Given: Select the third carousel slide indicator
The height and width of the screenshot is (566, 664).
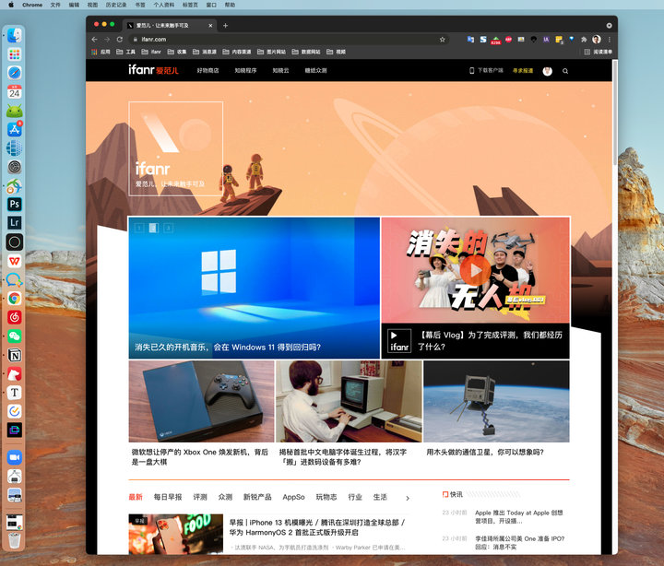Looking at the screenshot, I should pos(168,229).
